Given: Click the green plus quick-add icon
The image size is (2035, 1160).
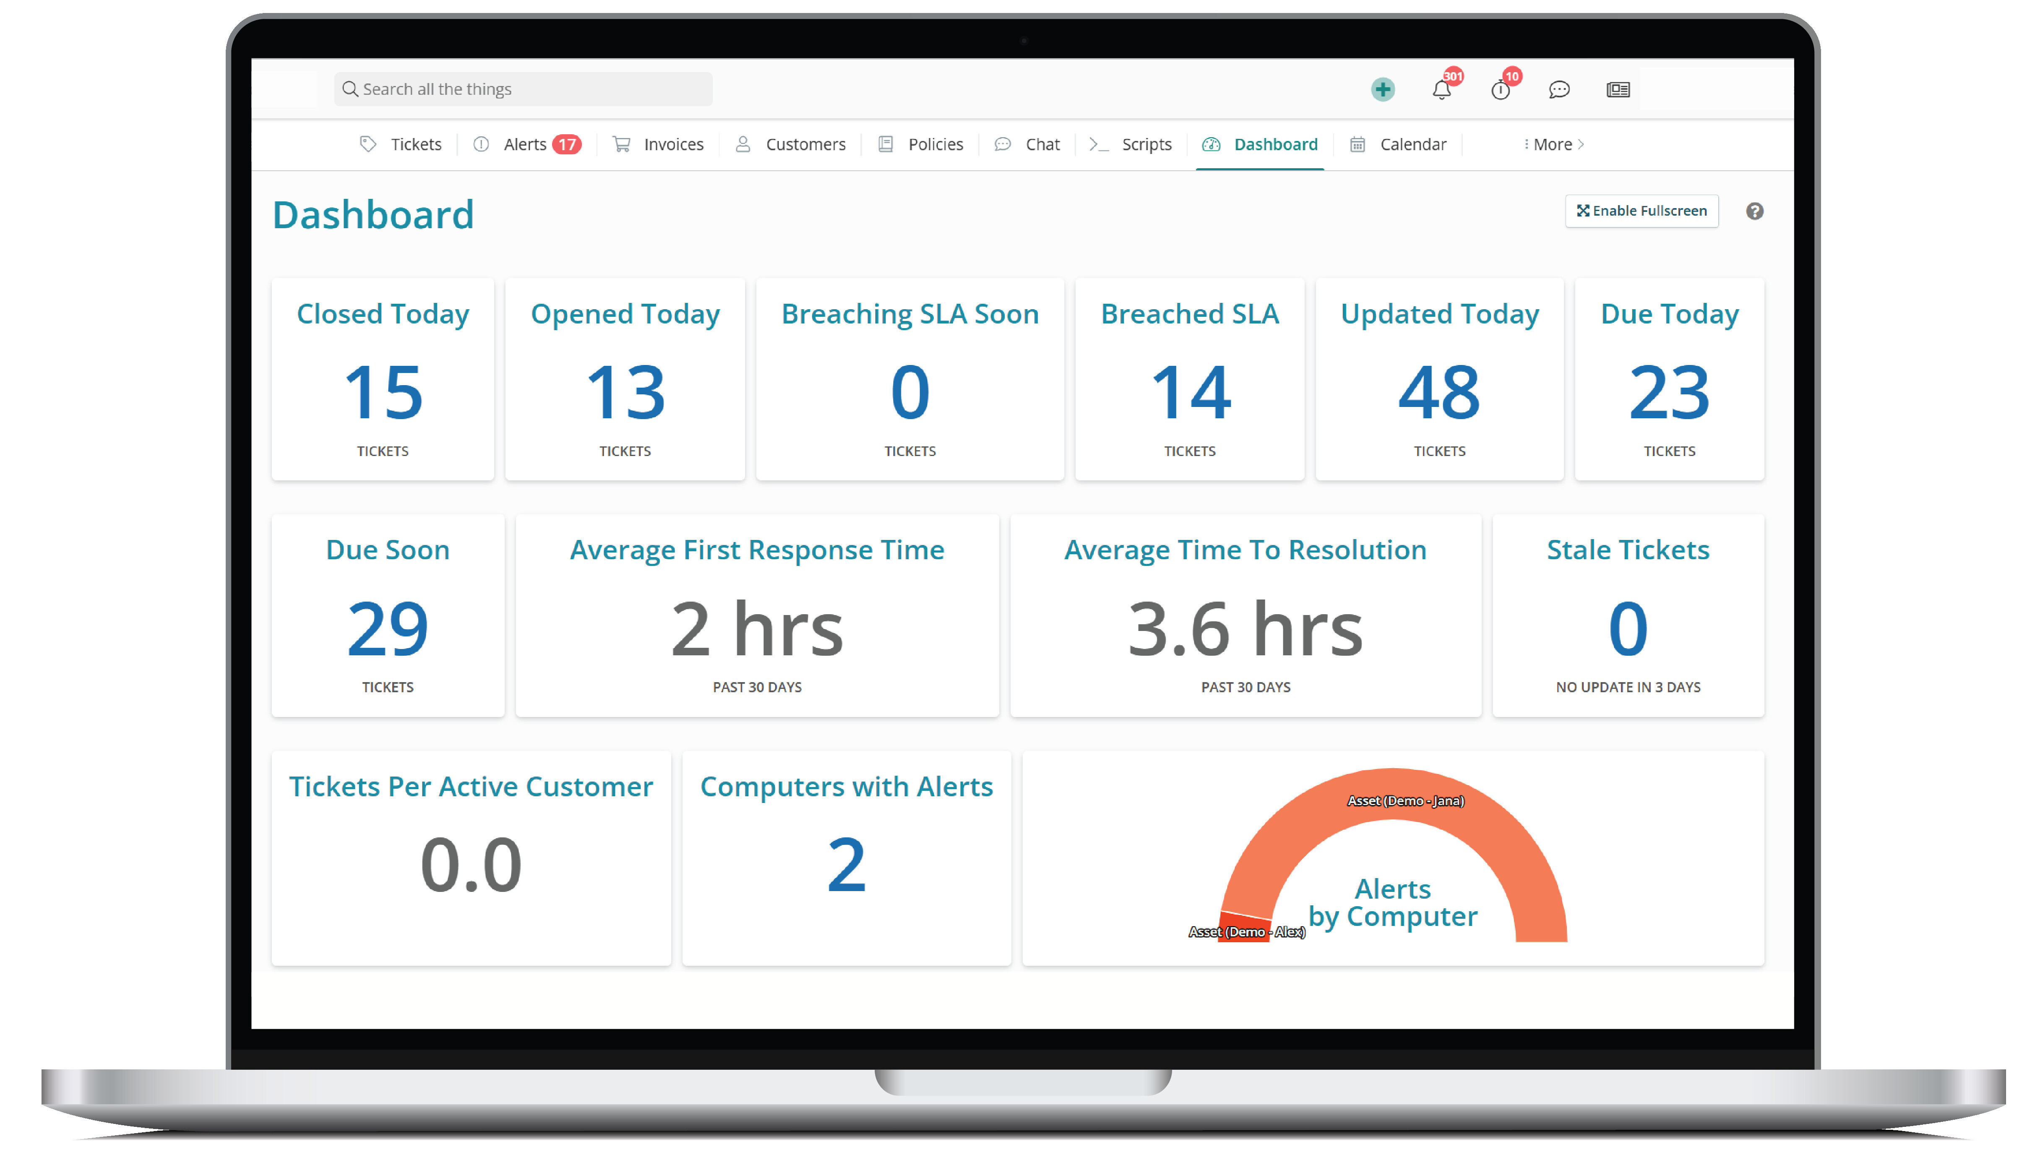Looking at the screenshot, I should pos(1383,89).
